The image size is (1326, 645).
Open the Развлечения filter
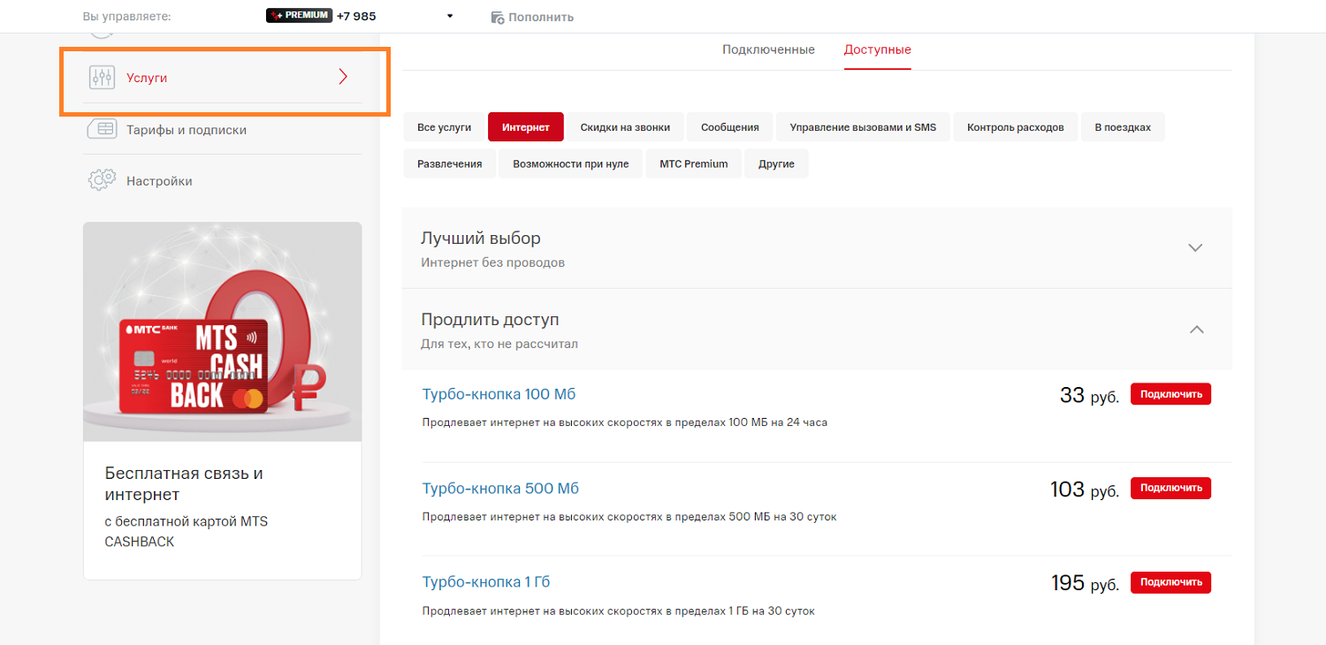point(450,163)
